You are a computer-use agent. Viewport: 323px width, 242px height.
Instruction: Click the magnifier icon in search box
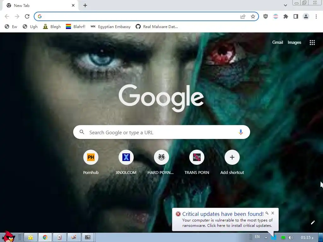(x=82, y=132)
